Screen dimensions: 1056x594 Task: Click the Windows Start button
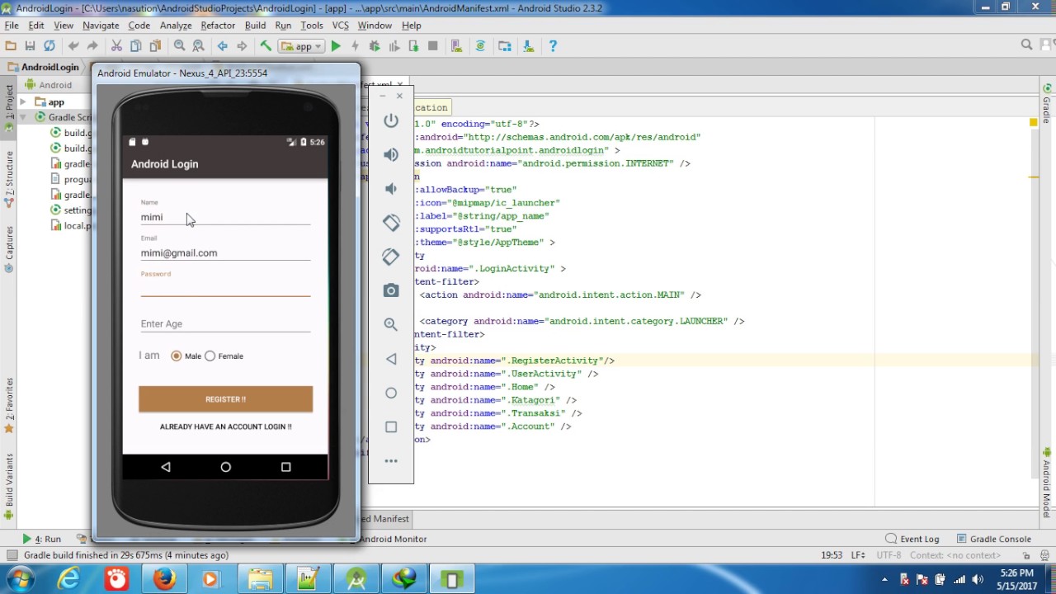pos(20,579)
